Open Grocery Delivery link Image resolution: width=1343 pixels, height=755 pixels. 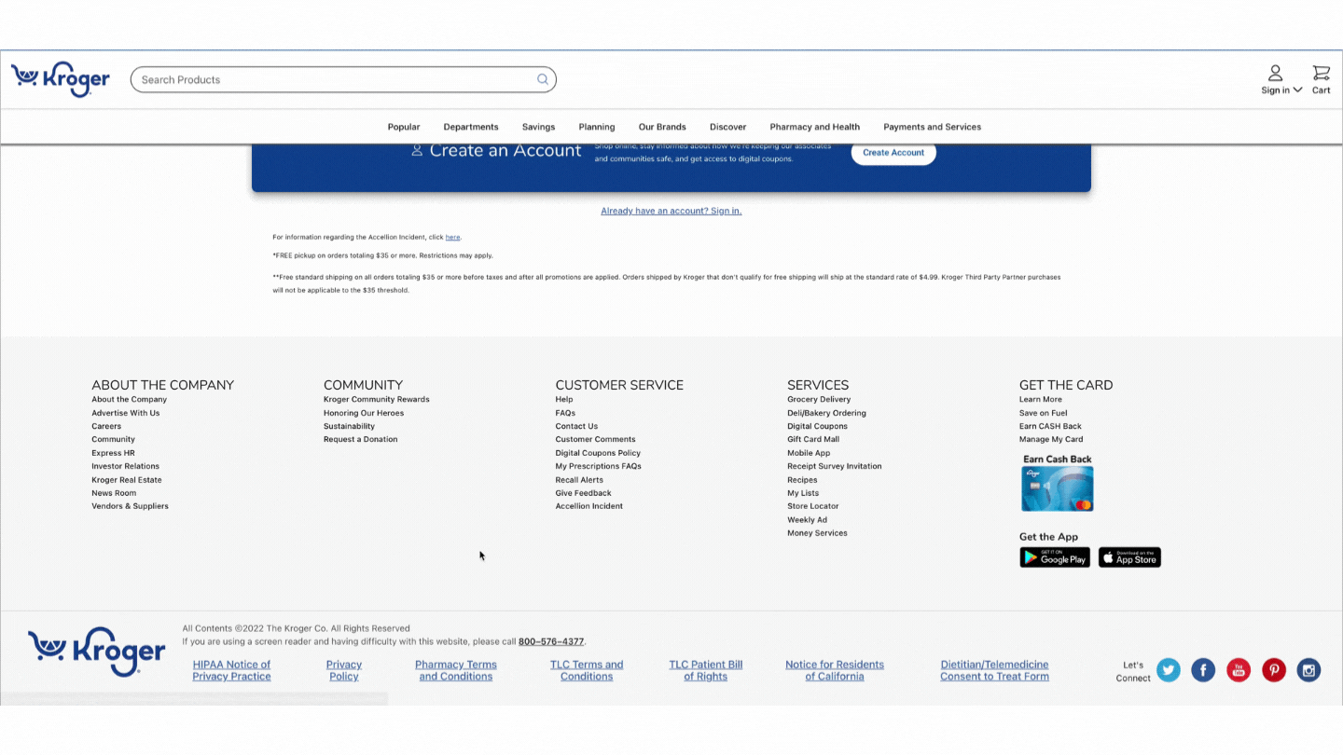[x=819, y=399]
